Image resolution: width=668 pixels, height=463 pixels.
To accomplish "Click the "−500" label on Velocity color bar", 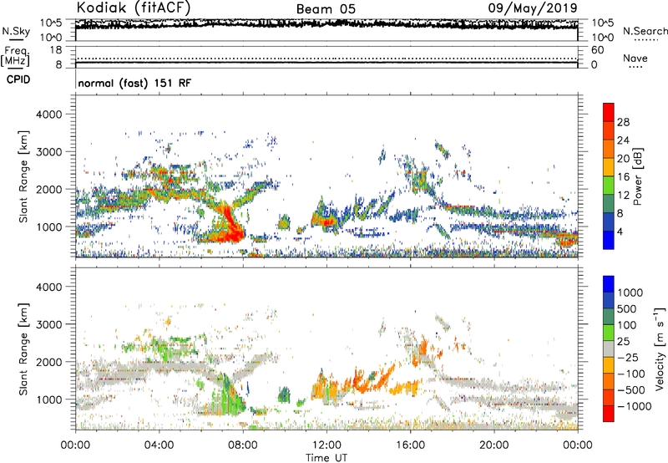I will (631, 389).
